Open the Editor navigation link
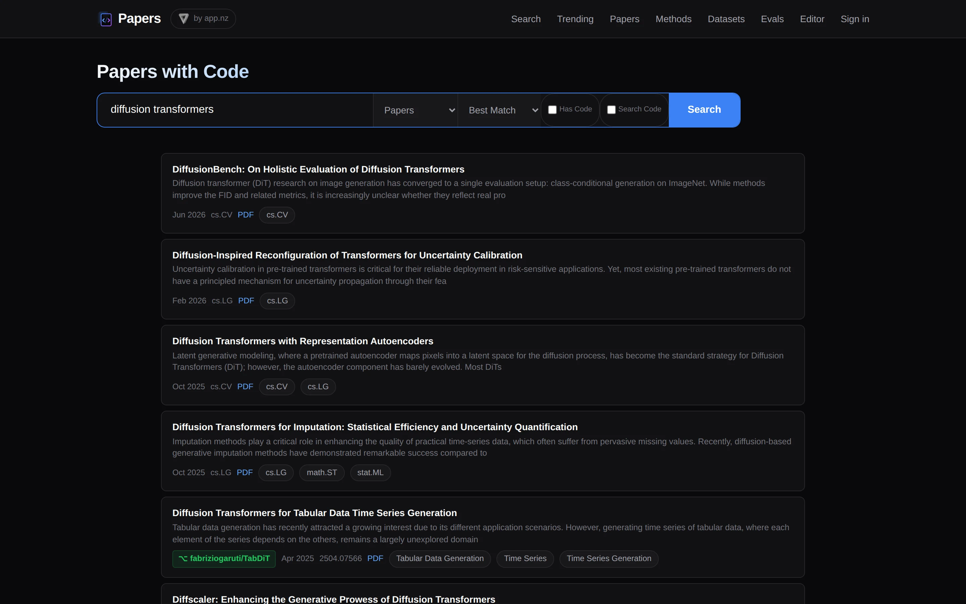Image resolution: width=966 pixels, height=604 pixels. tap(812, 19)
